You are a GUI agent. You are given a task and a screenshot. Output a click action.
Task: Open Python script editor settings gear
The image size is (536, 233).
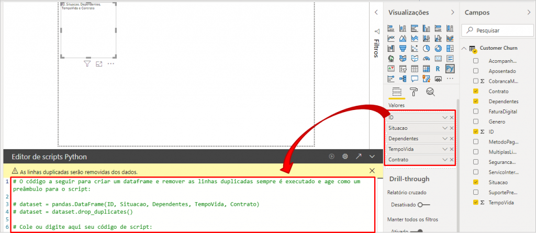pyautogui.click(x=345, y=156)
